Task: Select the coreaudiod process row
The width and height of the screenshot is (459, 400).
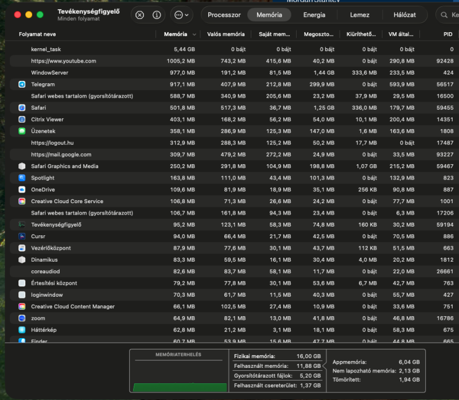Action: (234, 271)
